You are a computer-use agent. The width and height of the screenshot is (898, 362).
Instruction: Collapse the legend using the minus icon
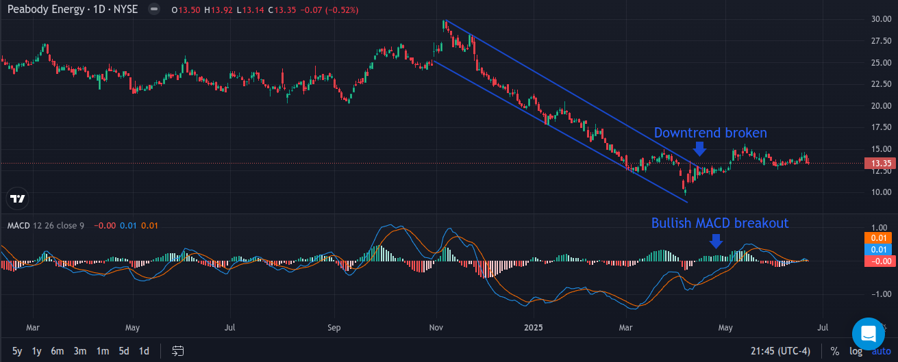pos(155,10)
